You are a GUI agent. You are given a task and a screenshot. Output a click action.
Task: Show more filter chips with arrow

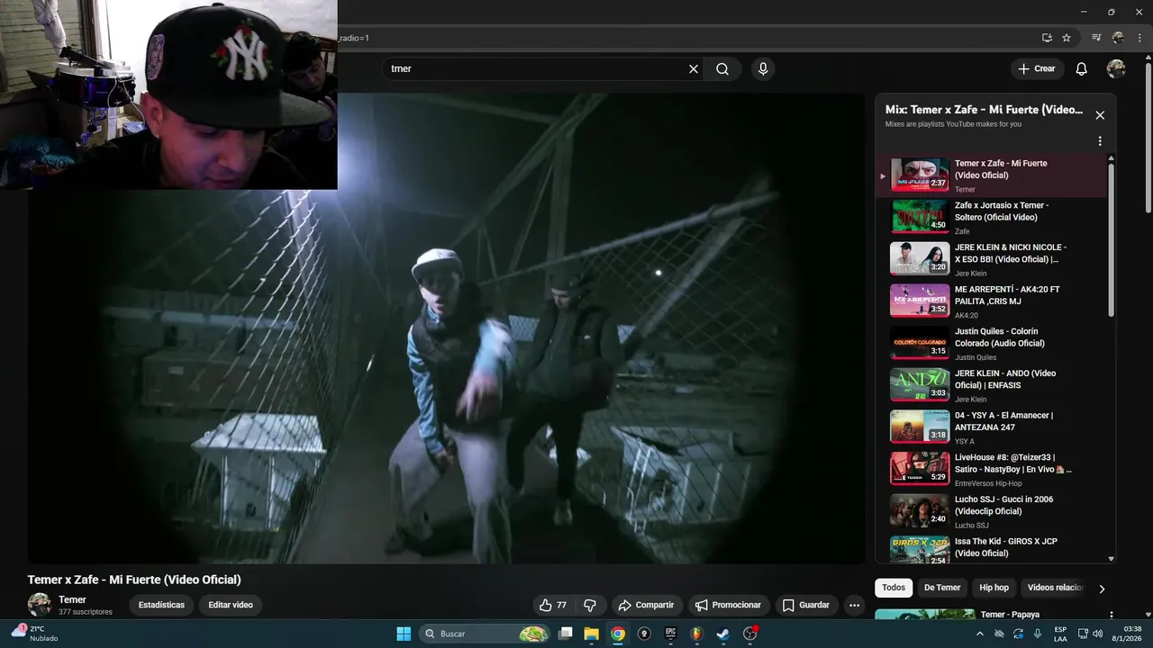[1102, 589]
